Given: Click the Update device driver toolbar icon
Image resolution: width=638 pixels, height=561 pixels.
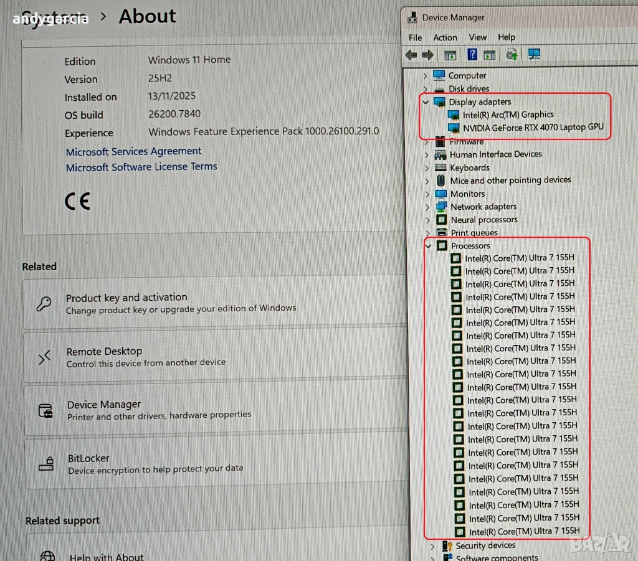Looking at the screenshot, I should click(512, 55).
